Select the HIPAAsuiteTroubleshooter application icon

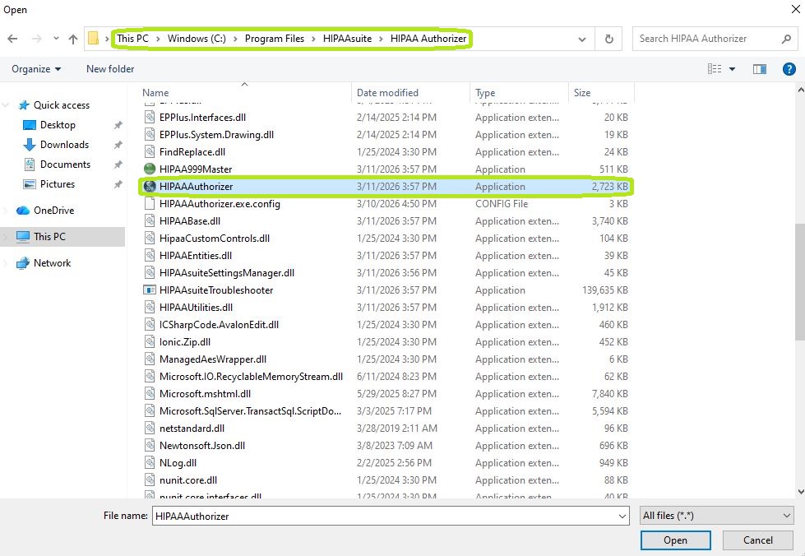150,290
